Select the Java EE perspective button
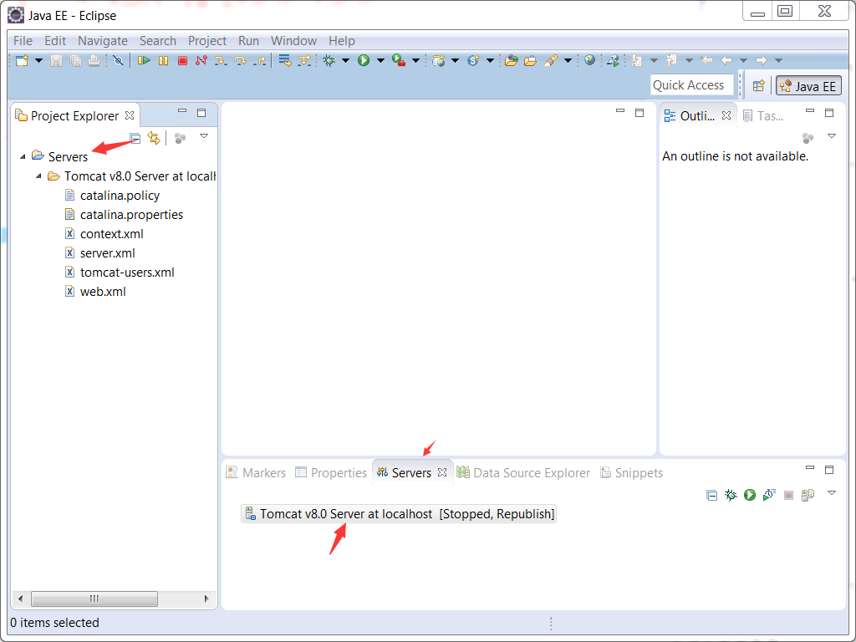856x642 pixels. pyautogui.click(x=808, y=86)
